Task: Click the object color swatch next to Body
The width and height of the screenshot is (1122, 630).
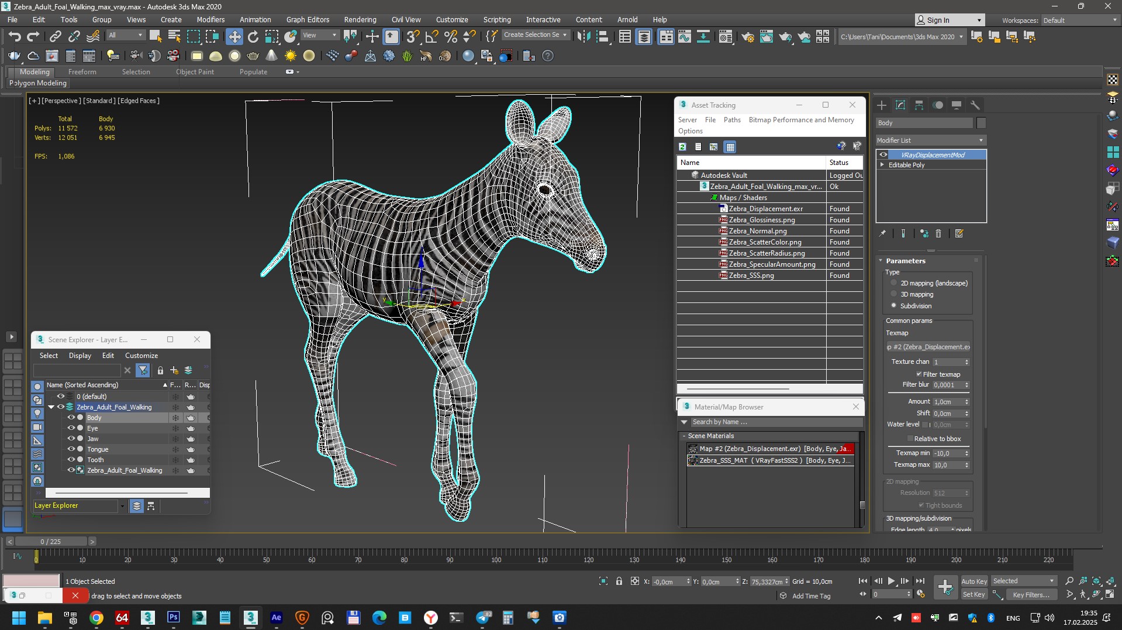Action: click(981, 123)
